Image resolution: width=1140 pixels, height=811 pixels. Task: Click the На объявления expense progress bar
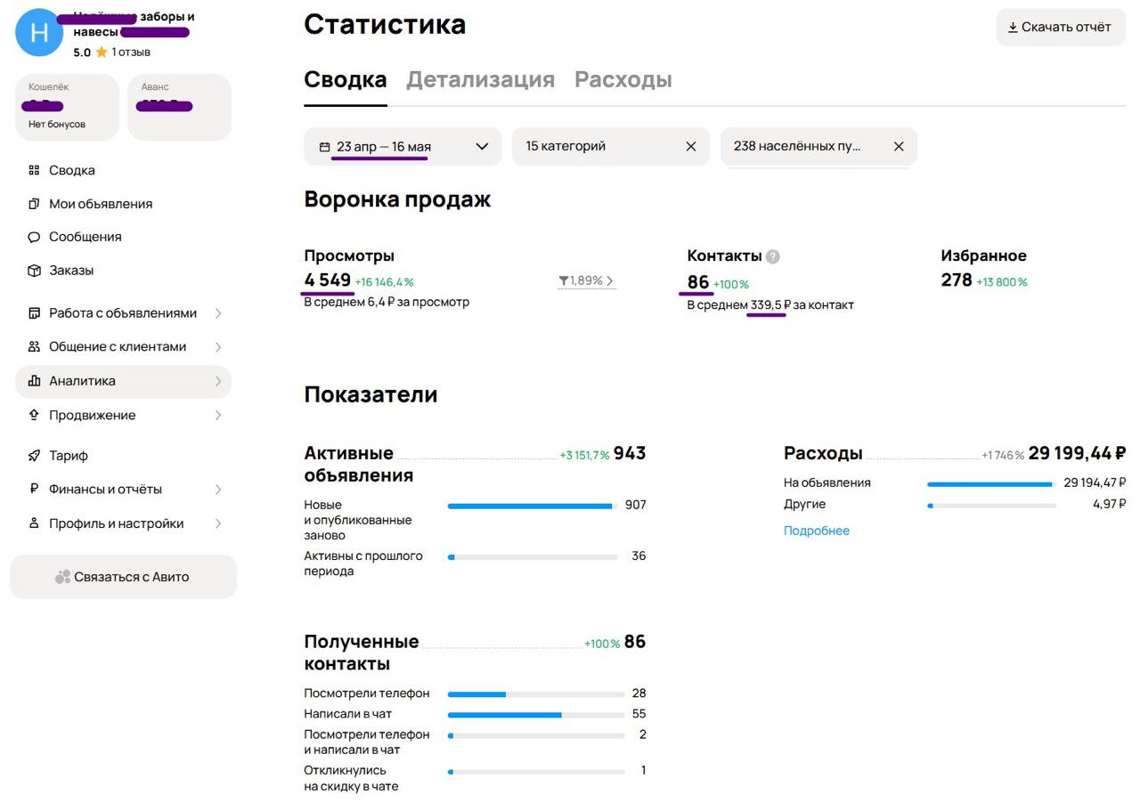pos(990,484)
